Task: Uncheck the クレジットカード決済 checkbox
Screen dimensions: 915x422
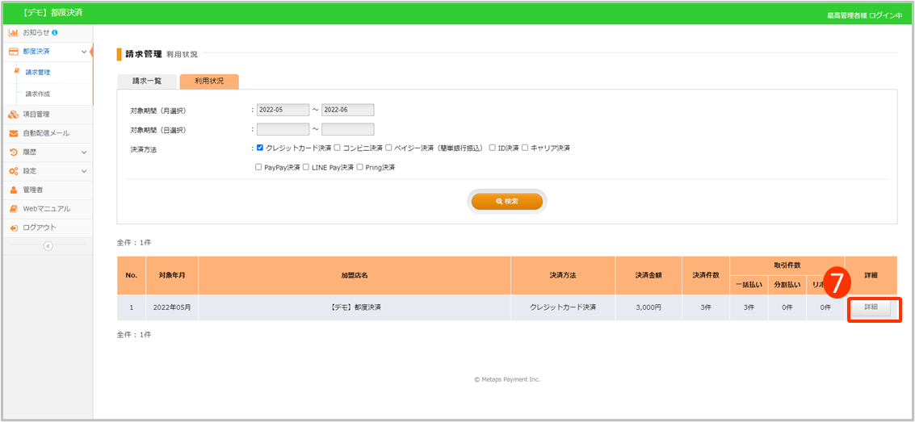Action: (259, 148)
